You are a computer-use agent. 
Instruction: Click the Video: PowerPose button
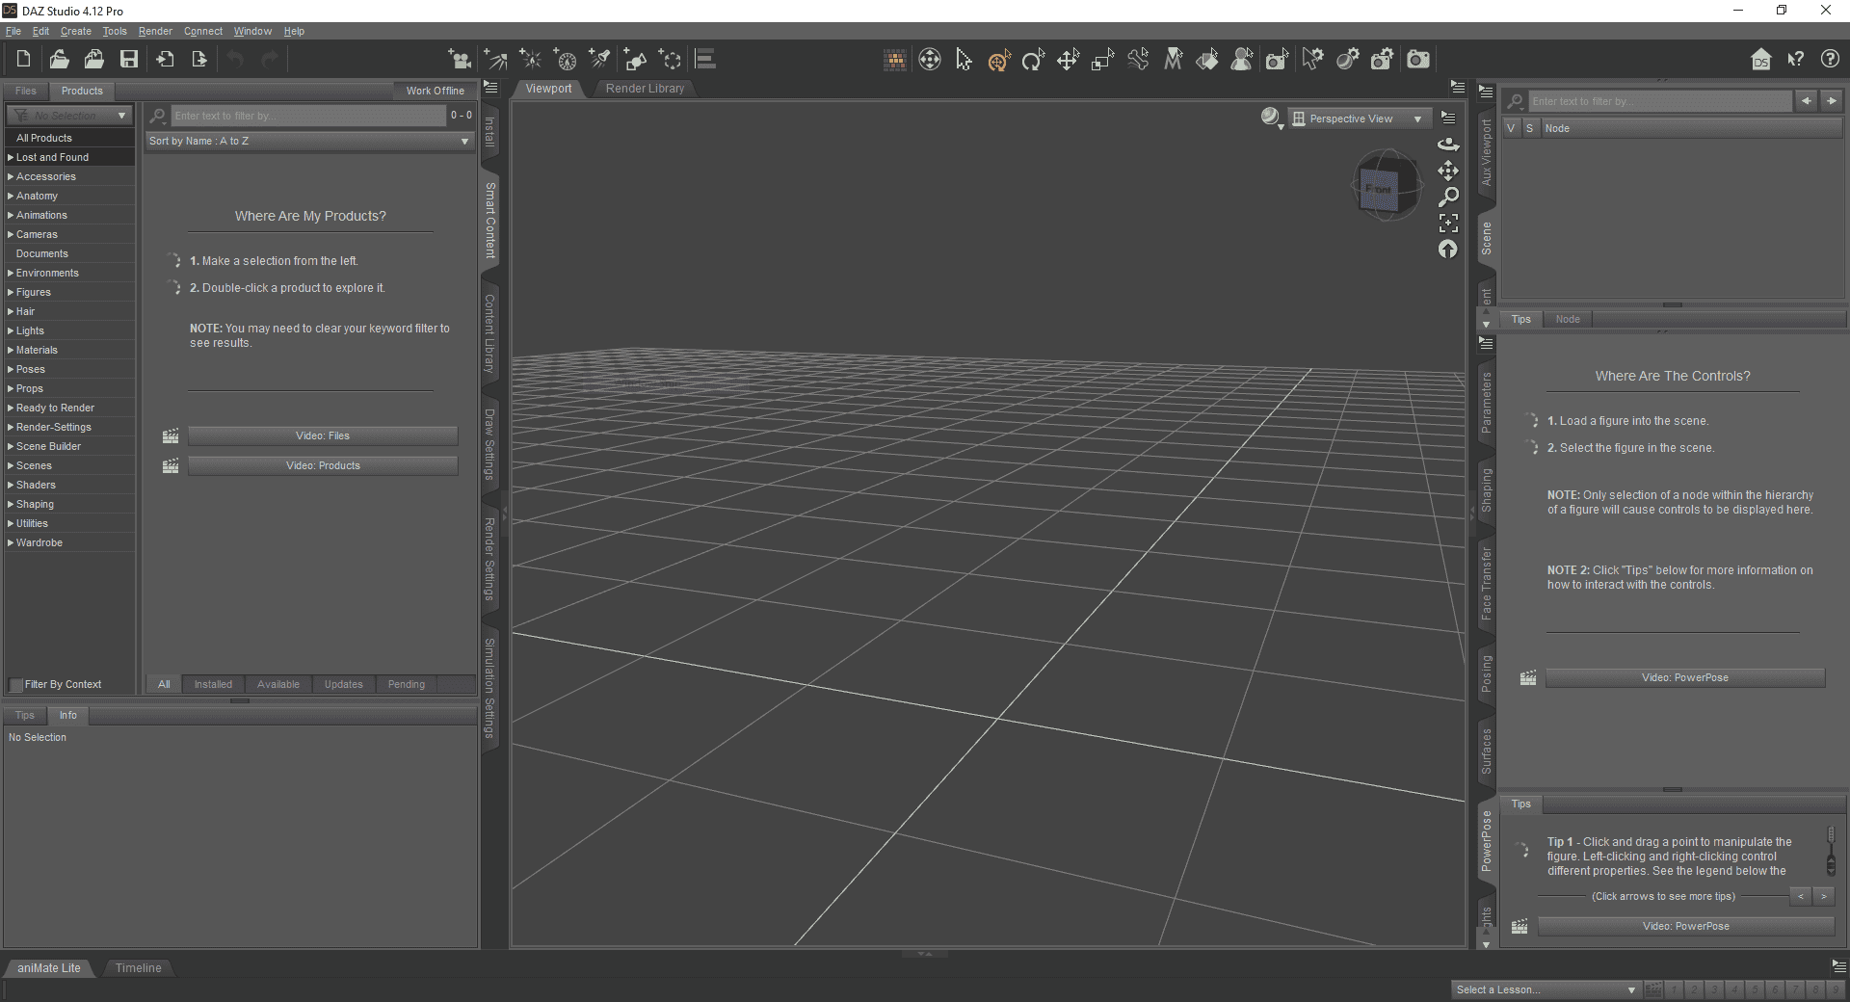tap(1684, 677)
